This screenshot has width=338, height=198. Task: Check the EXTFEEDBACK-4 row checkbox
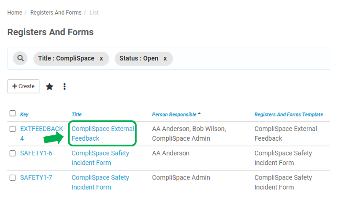[12, 129]
